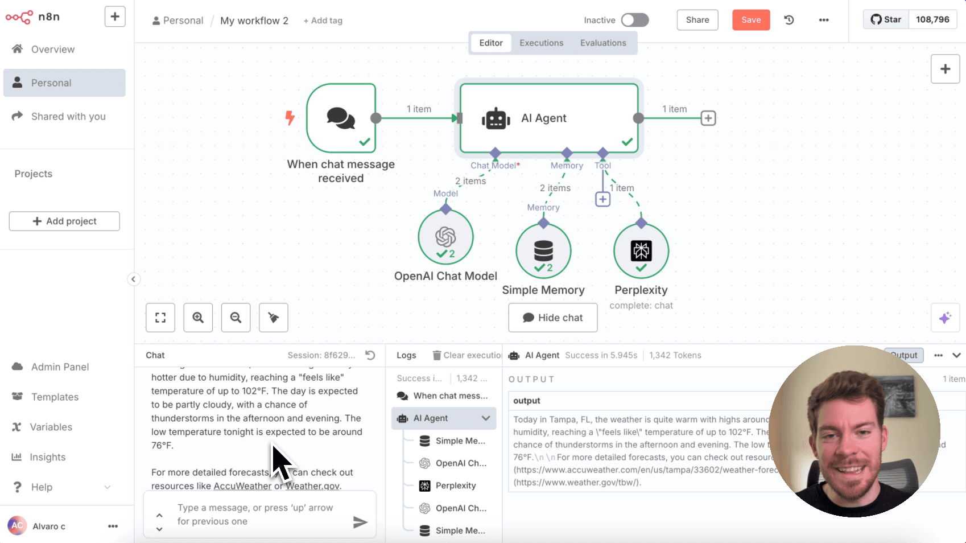Switch to Executions tab

542,43
